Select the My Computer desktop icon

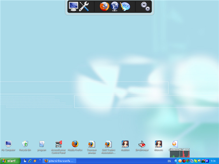[x=8, y=146]
